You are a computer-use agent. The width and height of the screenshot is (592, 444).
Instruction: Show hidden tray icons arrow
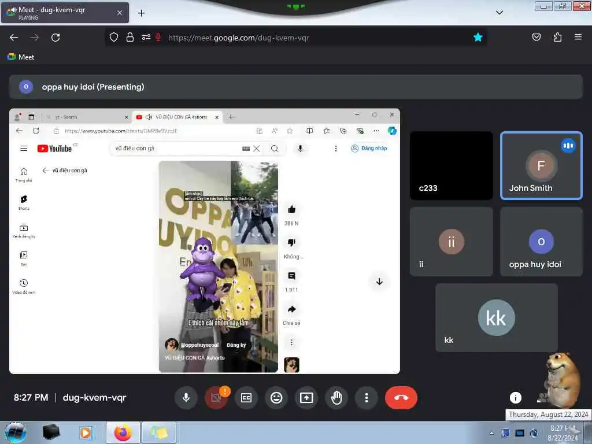(491, 433)
